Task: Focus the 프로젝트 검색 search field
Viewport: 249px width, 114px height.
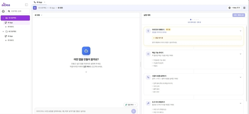Action: [18, 11]
